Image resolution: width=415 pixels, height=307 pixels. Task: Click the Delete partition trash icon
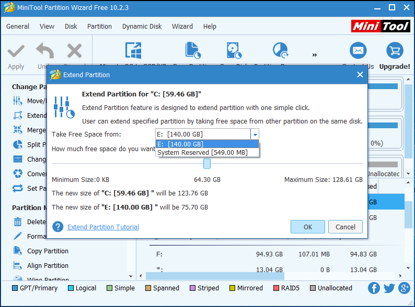[18, 222]
